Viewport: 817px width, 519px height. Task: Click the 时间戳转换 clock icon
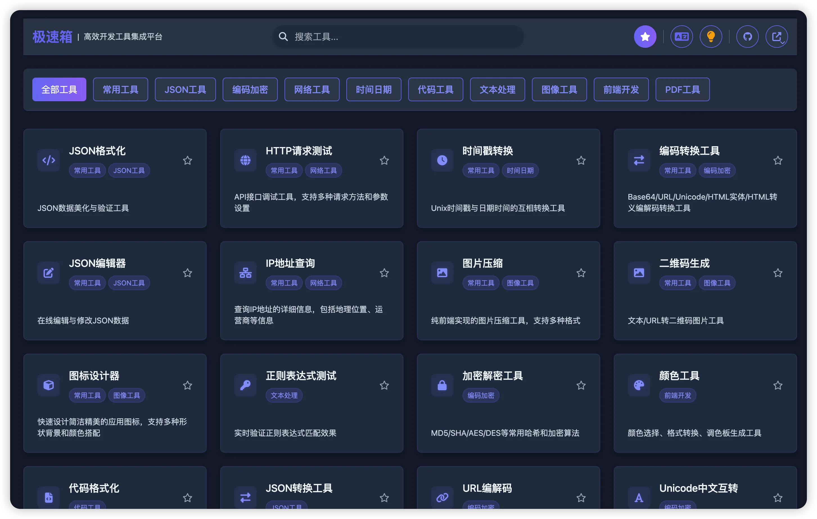coord(442,160)
